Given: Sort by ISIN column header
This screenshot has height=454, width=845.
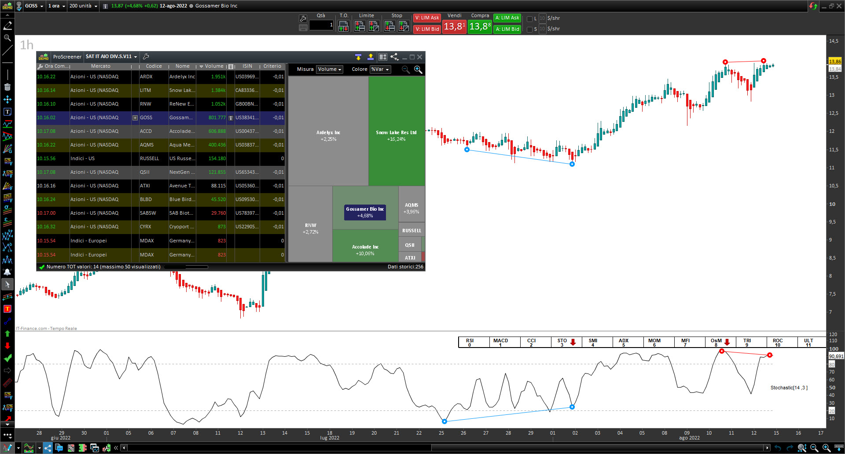Looking at the screenshot, I should [x=247, y=66].
